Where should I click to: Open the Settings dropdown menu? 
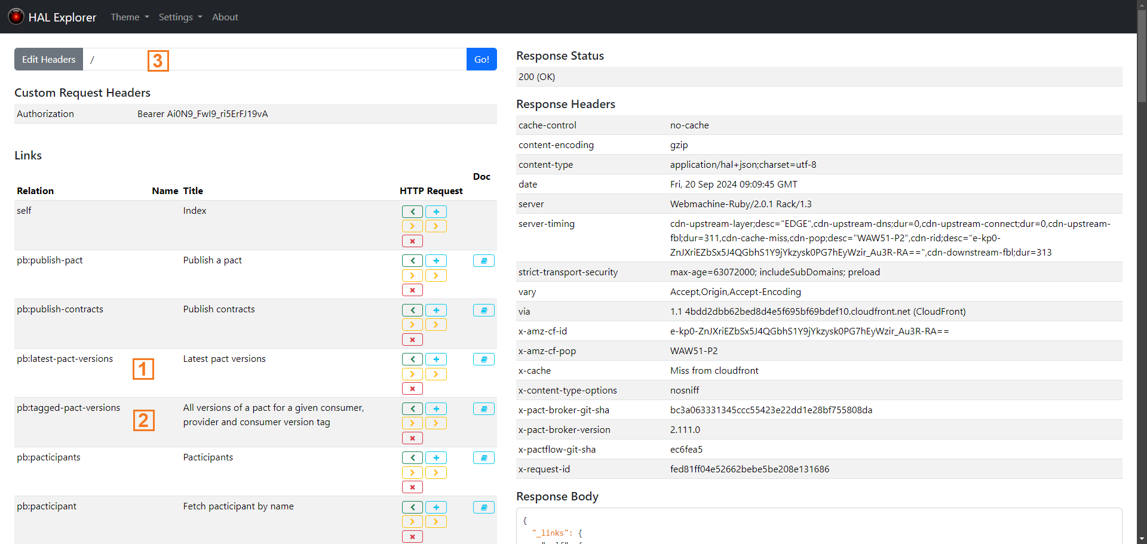click(x=179, y=17)
